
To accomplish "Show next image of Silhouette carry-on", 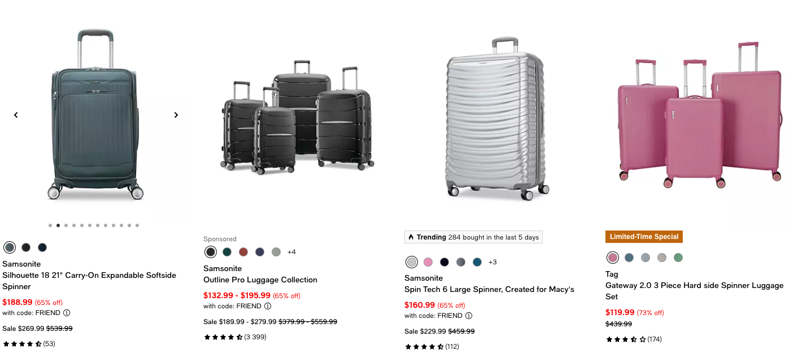I will (x=176, y=115).
